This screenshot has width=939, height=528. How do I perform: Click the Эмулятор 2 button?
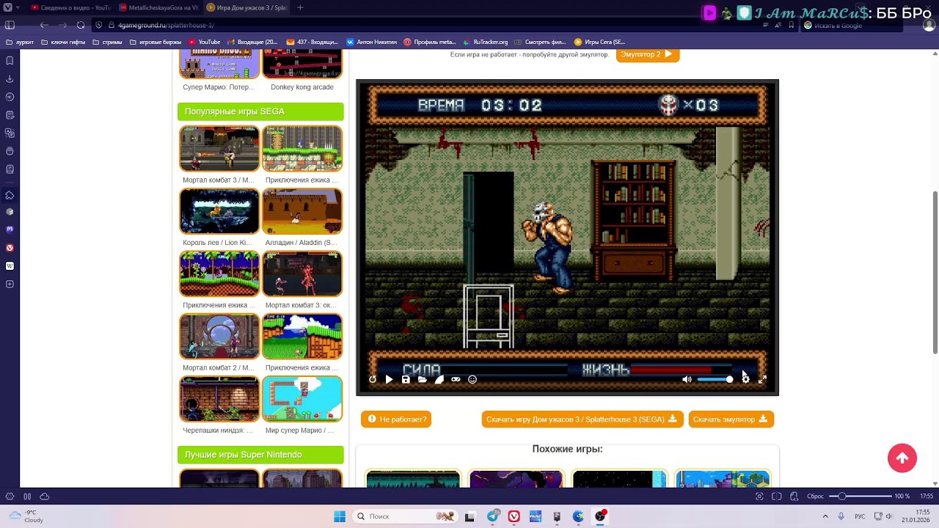(647, 54)
